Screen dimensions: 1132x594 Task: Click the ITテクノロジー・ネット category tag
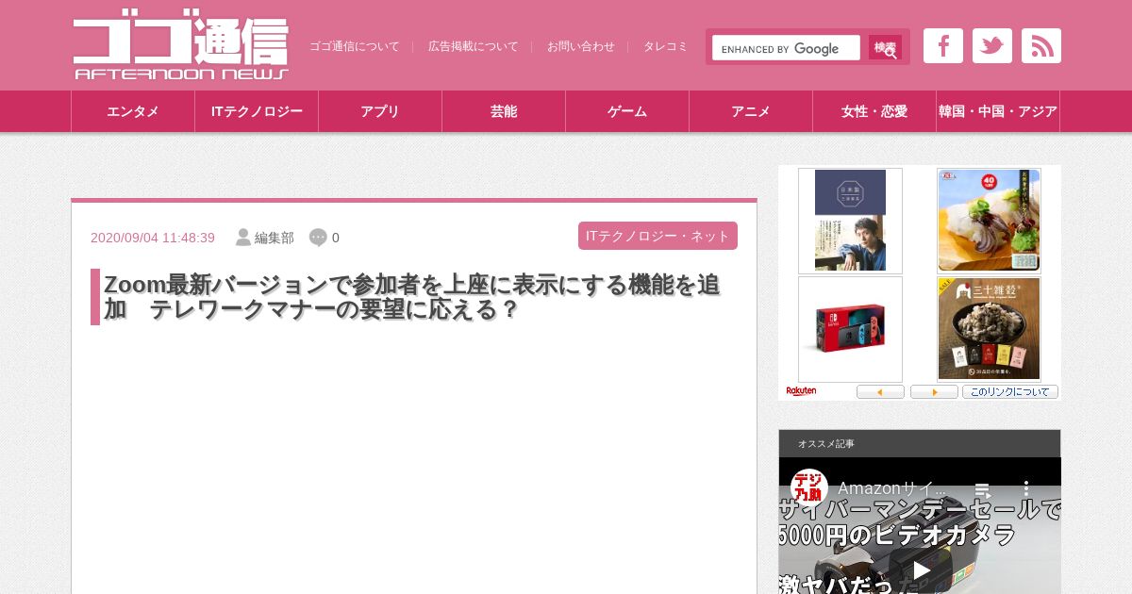point(658,236)
